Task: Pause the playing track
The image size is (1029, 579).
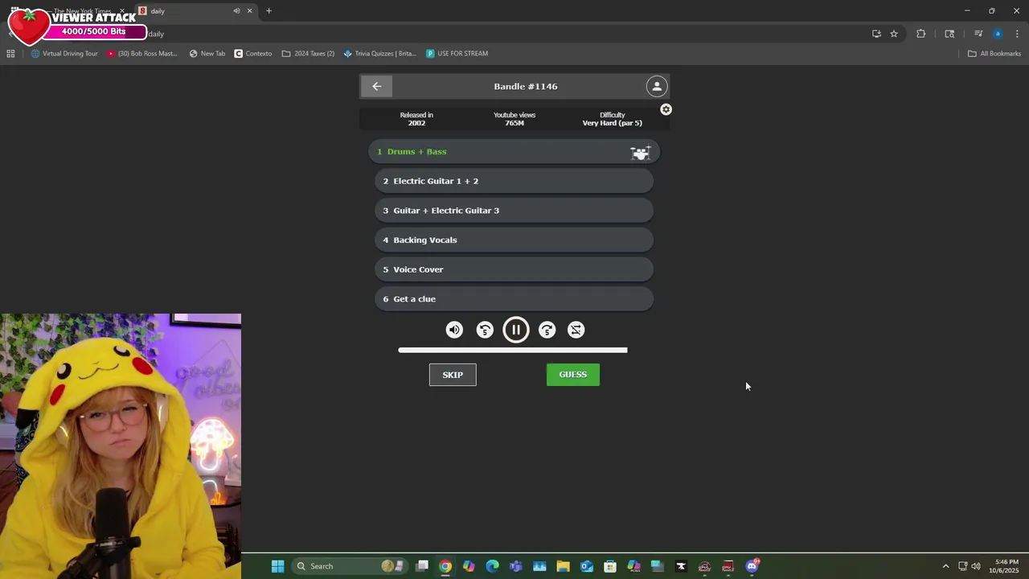Action: [516, 330]
